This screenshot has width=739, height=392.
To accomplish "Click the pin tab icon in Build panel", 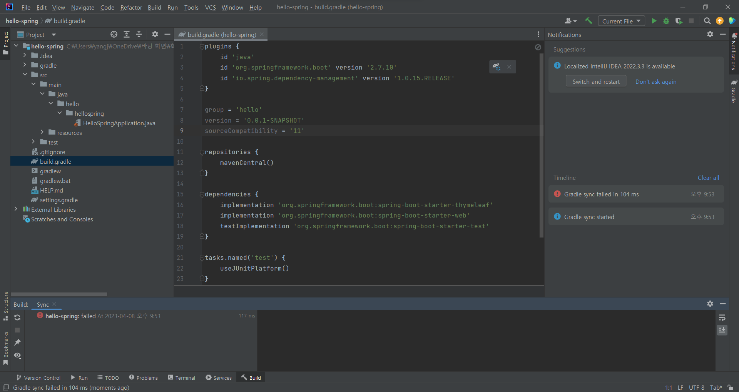I will (17, 342).
